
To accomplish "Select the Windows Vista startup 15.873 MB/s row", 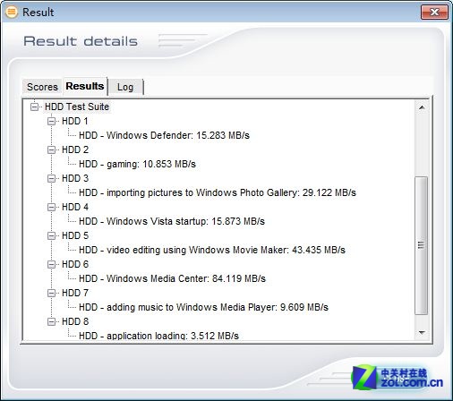I will pyautogui.click(x=172, y=221).
